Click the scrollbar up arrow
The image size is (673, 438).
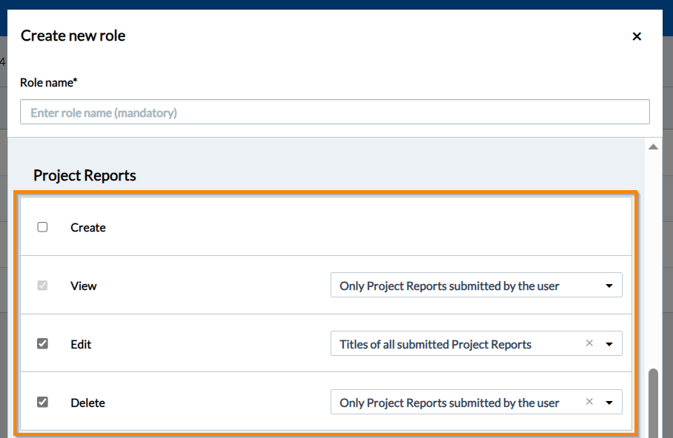pos(653,146)
